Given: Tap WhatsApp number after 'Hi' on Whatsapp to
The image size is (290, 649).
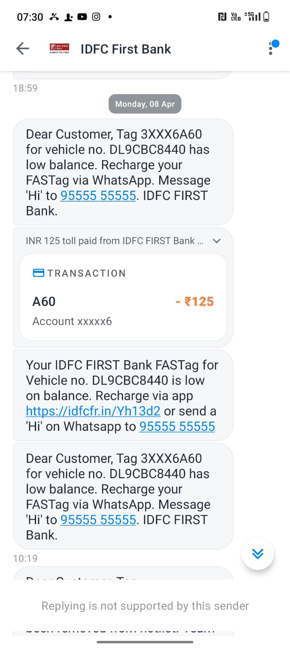Looking at the screenshot, I should (177, 426).
